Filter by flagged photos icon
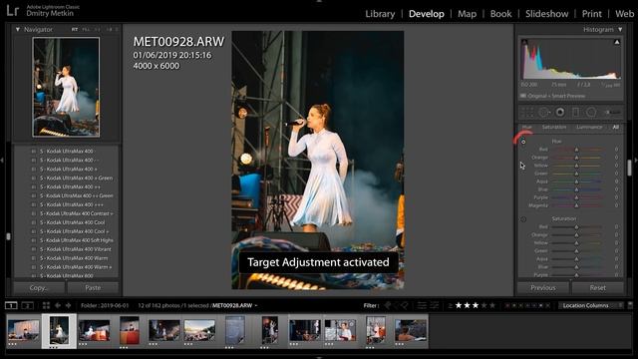Viewport: 638px width, 359px height. (388, 305)
